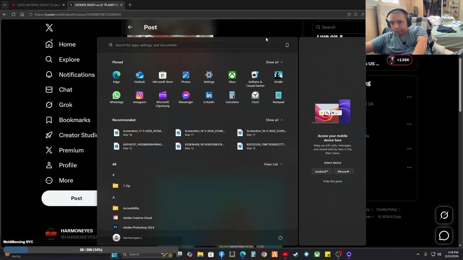Click the Windows Start button in taskbar

point(114,255)
